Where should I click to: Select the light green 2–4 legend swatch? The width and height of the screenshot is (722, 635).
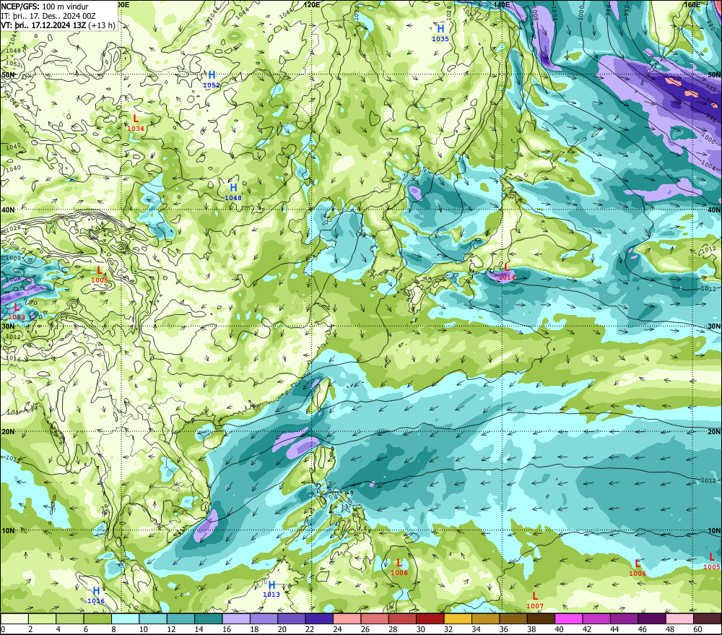[43, 618]
